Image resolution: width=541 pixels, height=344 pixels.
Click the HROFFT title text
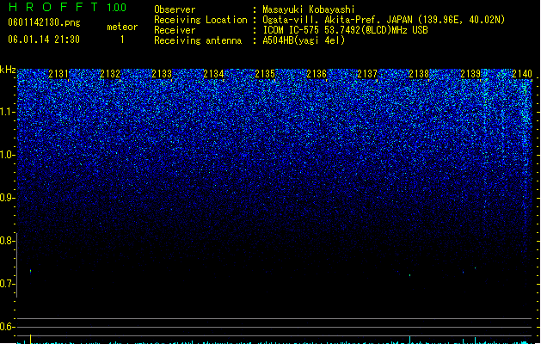(x=53, y=7)
